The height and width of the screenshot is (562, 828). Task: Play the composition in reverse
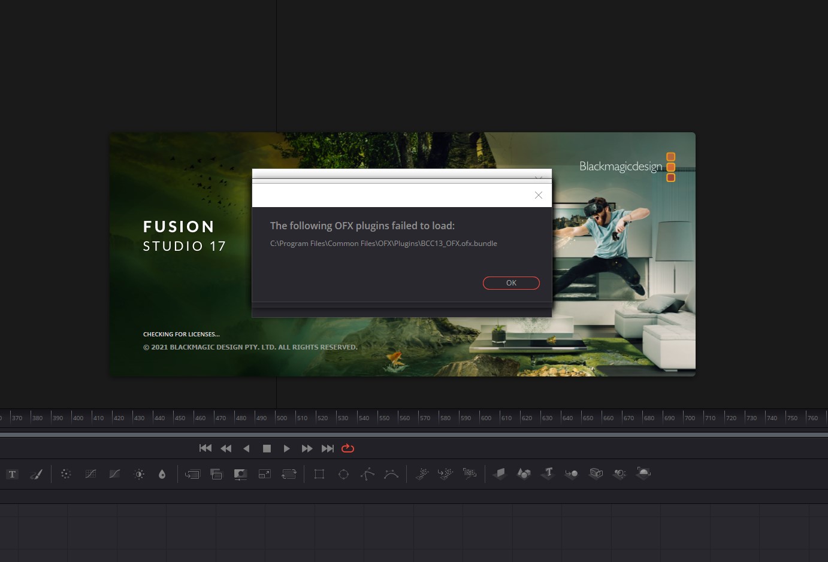point(246,448)
